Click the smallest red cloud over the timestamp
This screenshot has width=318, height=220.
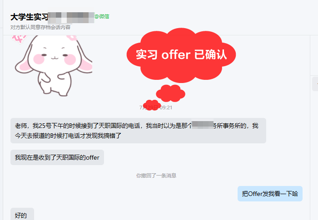pos(152,105)
